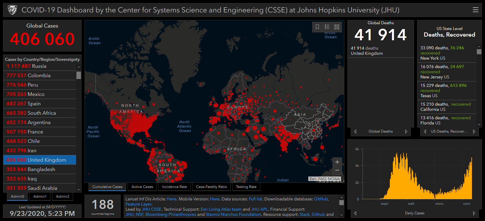Click the Florida US deaths entry
Image resolution: width=485 pixels, height=221 pixels.
pyautogui.click(x=447, y=120)
